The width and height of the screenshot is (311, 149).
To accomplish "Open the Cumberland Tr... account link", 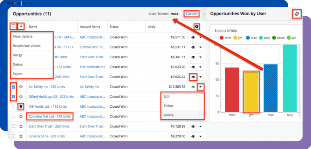I will 92,47.
